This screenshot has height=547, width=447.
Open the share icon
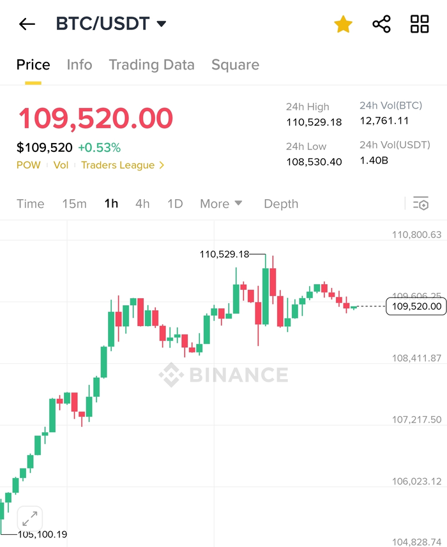[381, 24]
